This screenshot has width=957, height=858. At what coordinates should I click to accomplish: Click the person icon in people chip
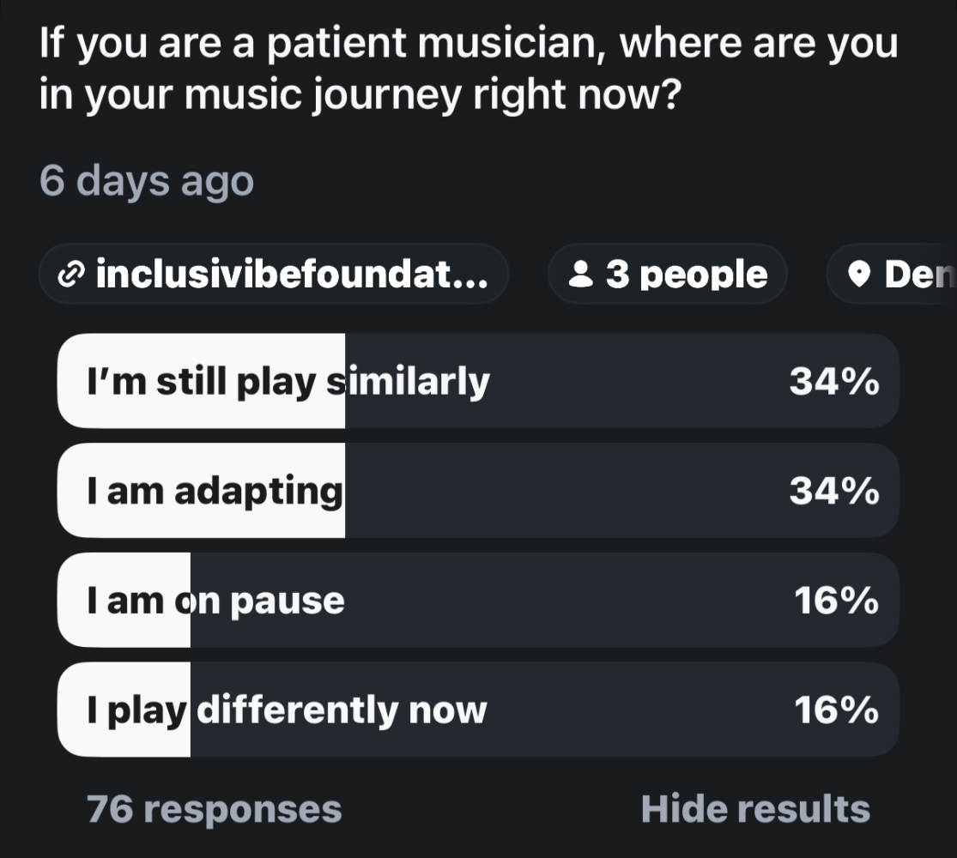(580, 274)
